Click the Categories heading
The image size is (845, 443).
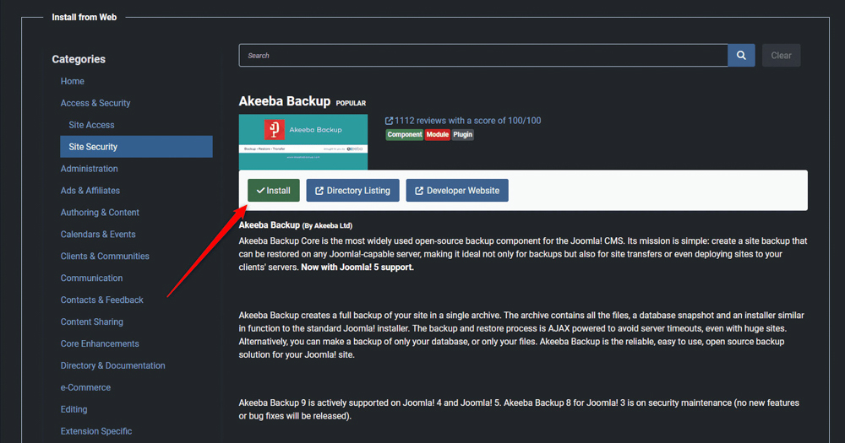79,59
